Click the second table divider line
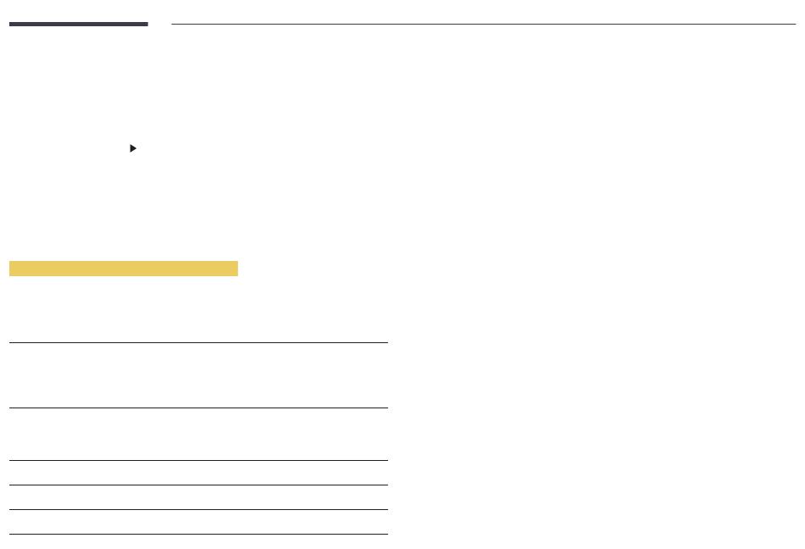805x549 pixels. [x=198, y=408]
